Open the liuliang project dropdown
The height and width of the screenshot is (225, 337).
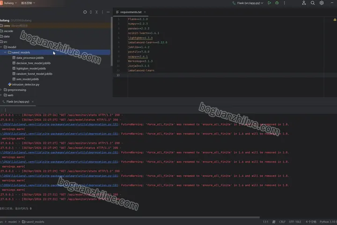pyautogui.click(x=10, y=3)
